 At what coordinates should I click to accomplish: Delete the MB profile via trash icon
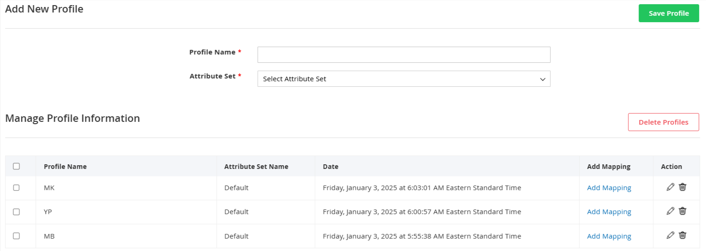682,235
